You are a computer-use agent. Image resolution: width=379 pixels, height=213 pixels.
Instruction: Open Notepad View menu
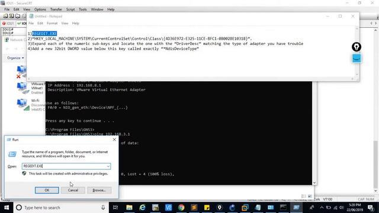65,23
